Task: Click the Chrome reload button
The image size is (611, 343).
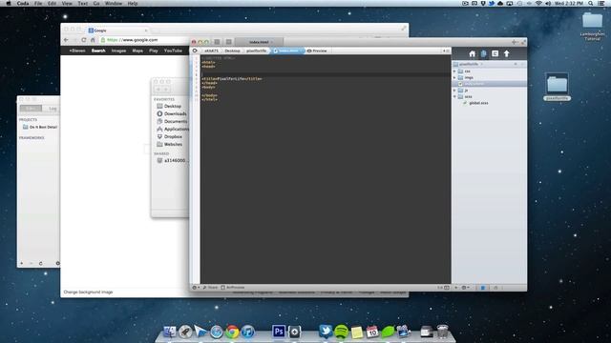Action: [83, 40]
